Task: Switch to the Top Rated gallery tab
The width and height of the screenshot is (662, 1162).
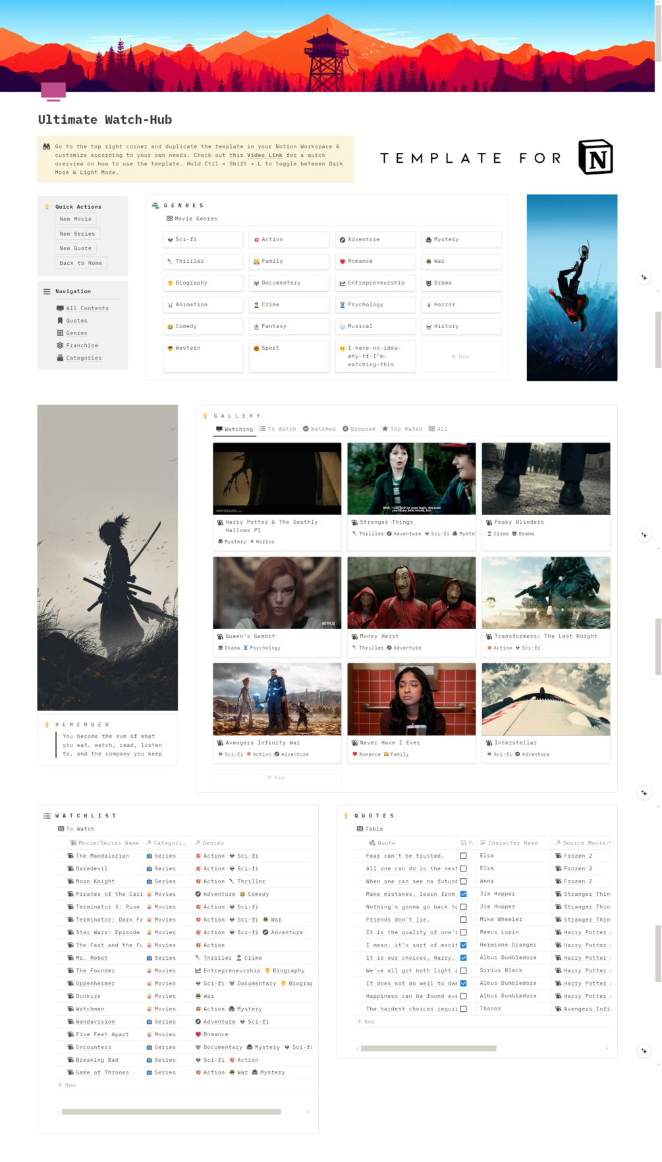Action: [402, 429]
